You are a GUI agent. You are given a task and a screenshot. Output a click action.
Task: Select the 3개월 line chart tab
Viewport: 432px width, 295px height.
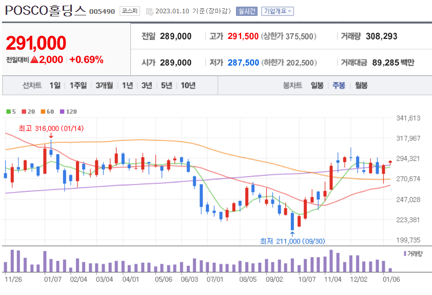click(x=104, y=86)
